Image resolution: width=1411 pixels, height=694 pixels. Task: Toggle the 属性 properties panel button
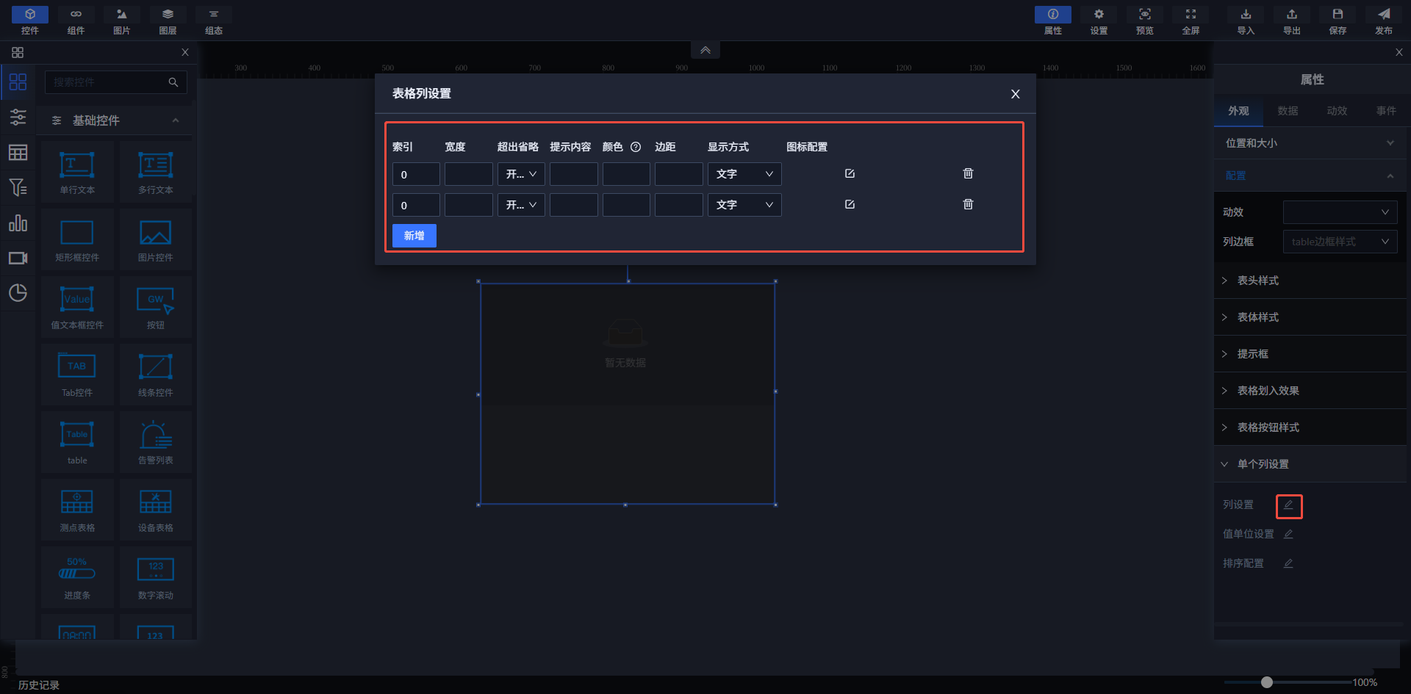[x=1053, y=21]
